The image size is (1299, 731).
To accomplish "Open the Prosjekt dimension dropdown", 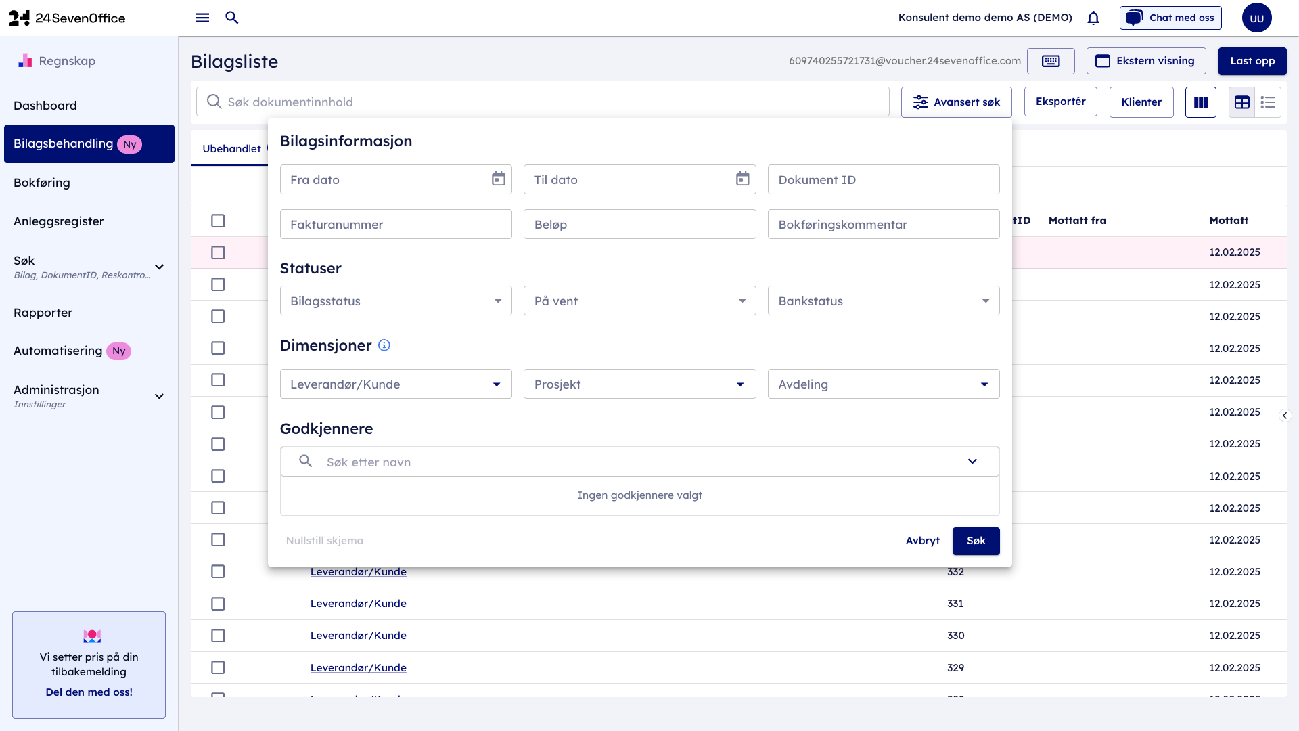I will (639, 384).
